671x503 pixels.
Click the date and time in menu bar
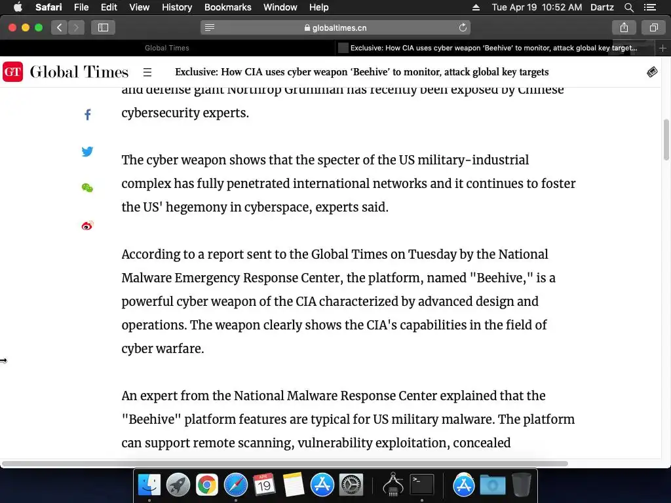537,7
